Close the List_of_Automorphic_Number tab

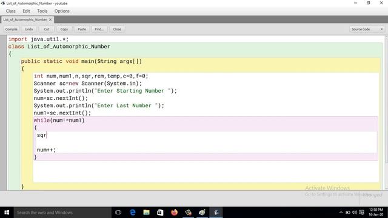(x=50, y=19)
